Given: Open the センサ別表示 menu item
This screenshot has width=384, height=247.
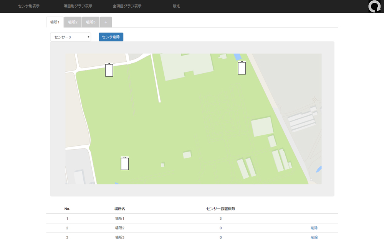Looking at the screenshot, I should click(x=29, y=6).
